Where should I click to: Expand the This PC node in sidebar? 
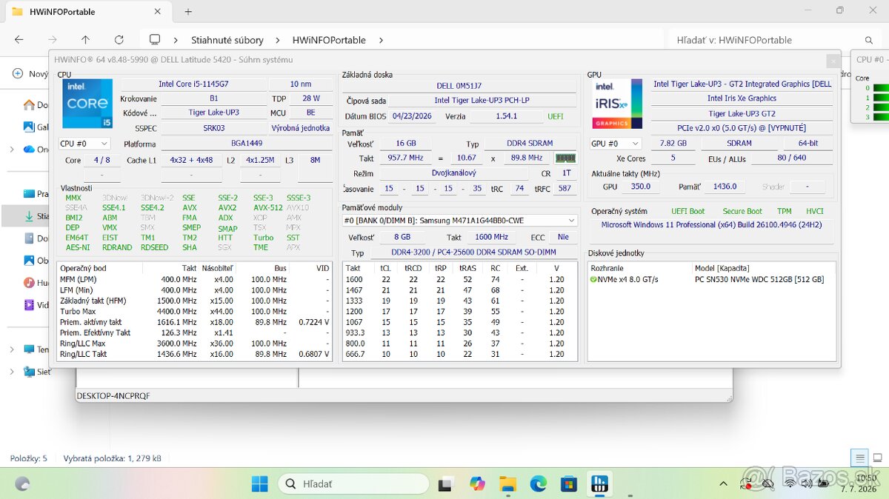[12, 349]
